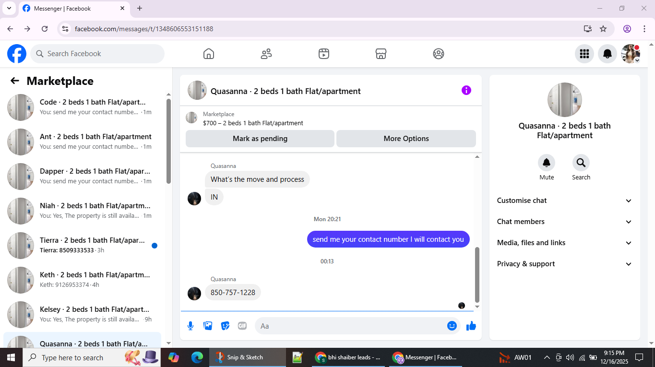The height and width of the screenshot is (367, 655).
Task: Open the $700 – 2 beds 1 bath listing link
Action: (x=253, y=123)
